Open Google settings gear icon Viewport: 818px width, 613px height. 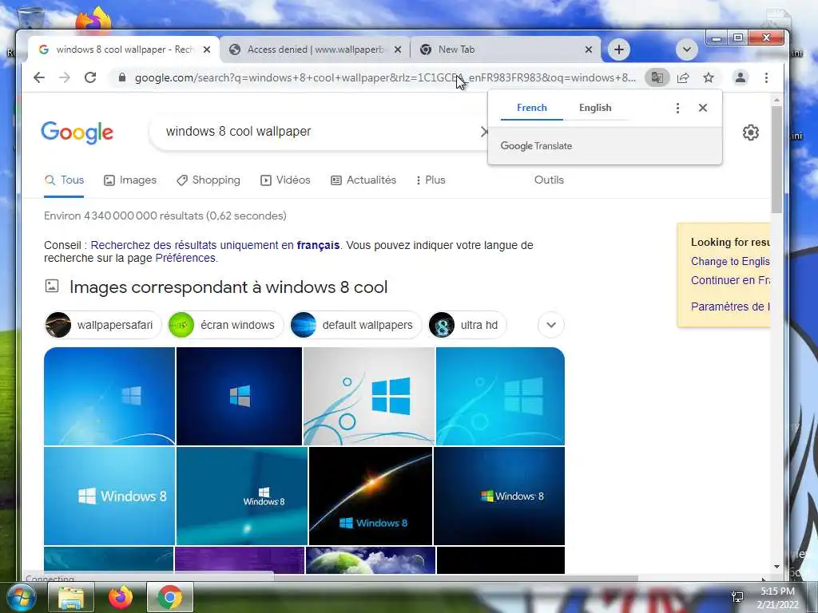pos(751,132)
